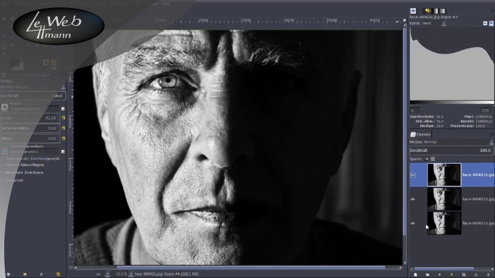Image resolution: width=495 pixels, height=278 pixels.
Task: Hide the top selected layer
Action: (x=413, y=175)
